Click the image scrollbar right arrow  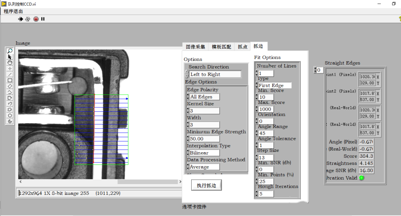coord(180,182)
